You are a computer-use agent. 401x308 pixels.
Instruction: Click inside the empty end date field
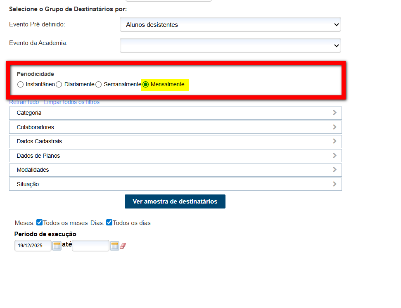[90, 245]
